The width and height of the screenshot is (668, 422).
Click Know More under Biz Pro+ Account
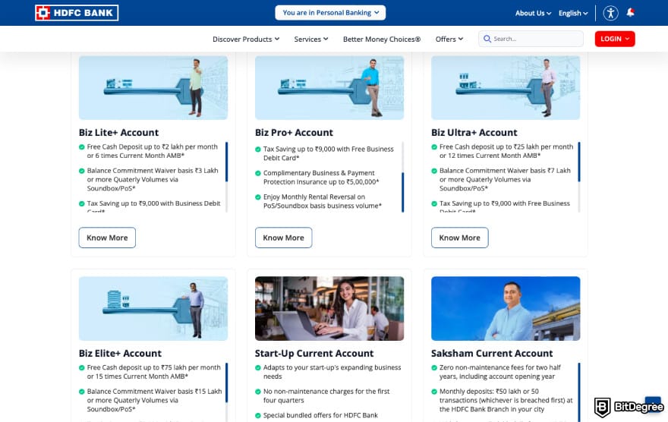tap(283, 238)
